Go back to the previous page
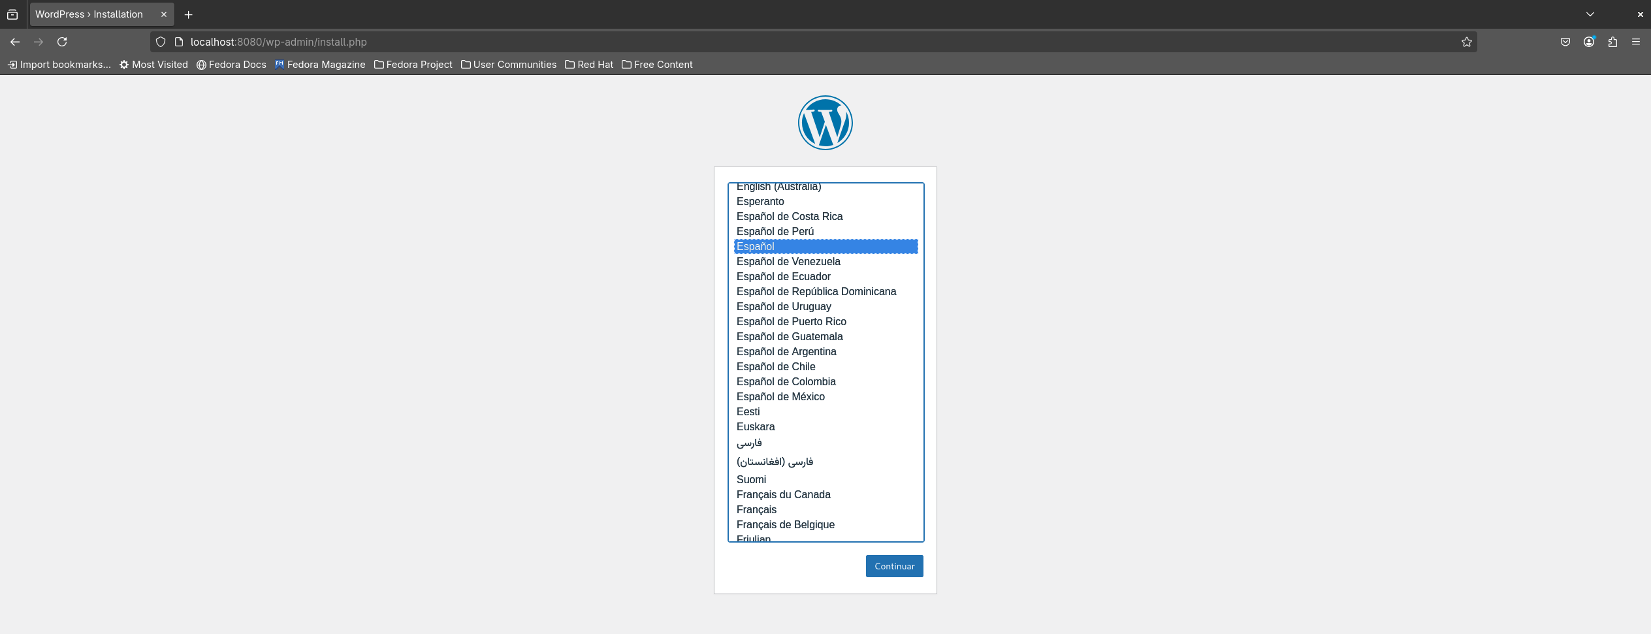 [x=15, y=42]
